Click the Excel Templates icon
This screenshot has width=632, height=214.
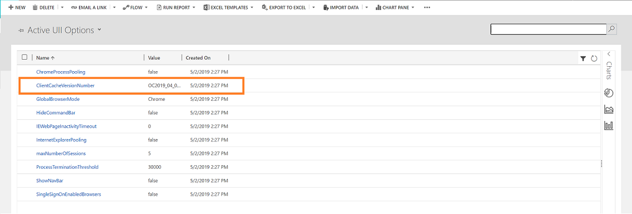coord(206,8)
